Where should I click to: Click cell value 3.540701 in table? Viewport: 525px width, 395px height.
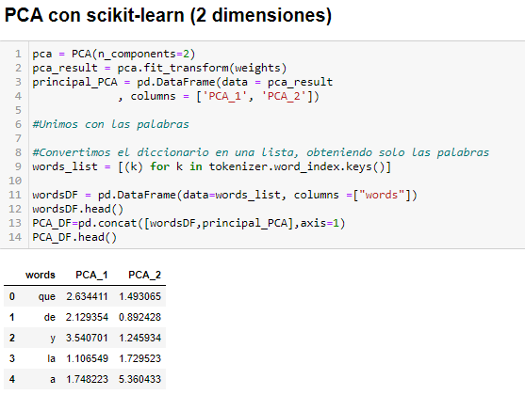tap(87, 338)
